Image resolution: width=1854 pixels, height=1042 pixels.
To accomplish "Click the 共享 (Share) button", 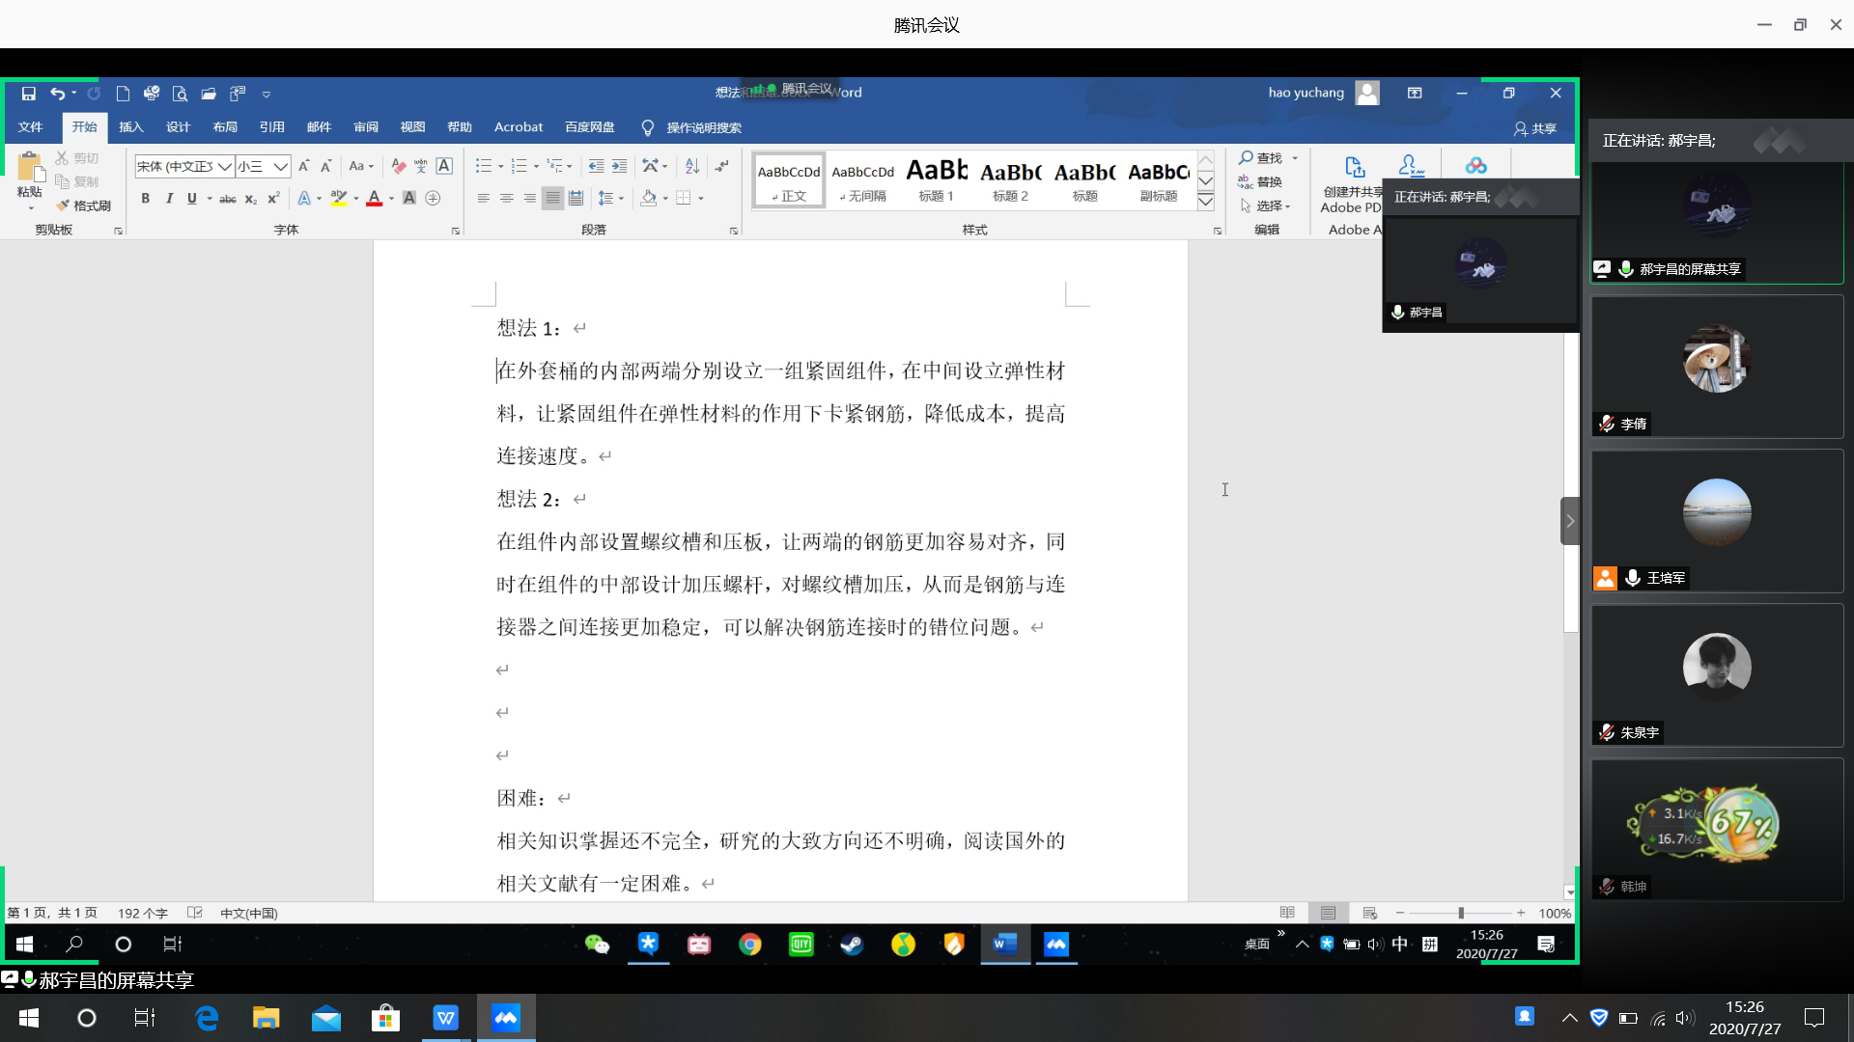I will click(x=1535, y=128).
